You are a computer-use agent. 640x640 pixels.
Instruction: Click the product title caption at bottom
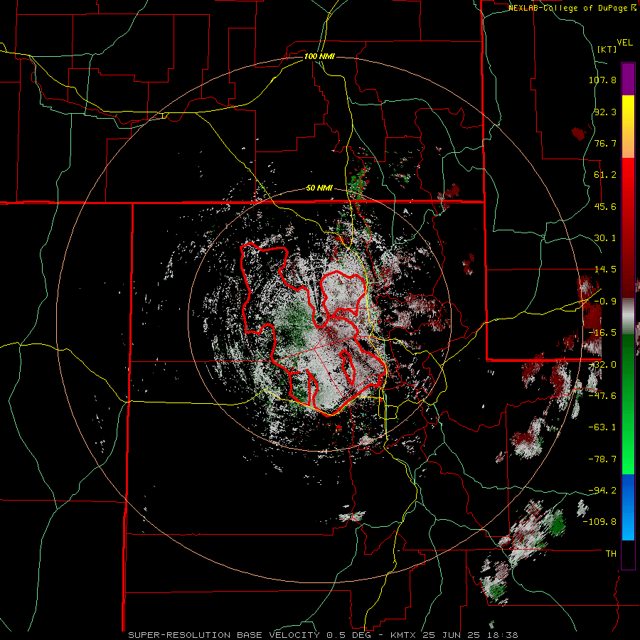click(x=324, y=635)
